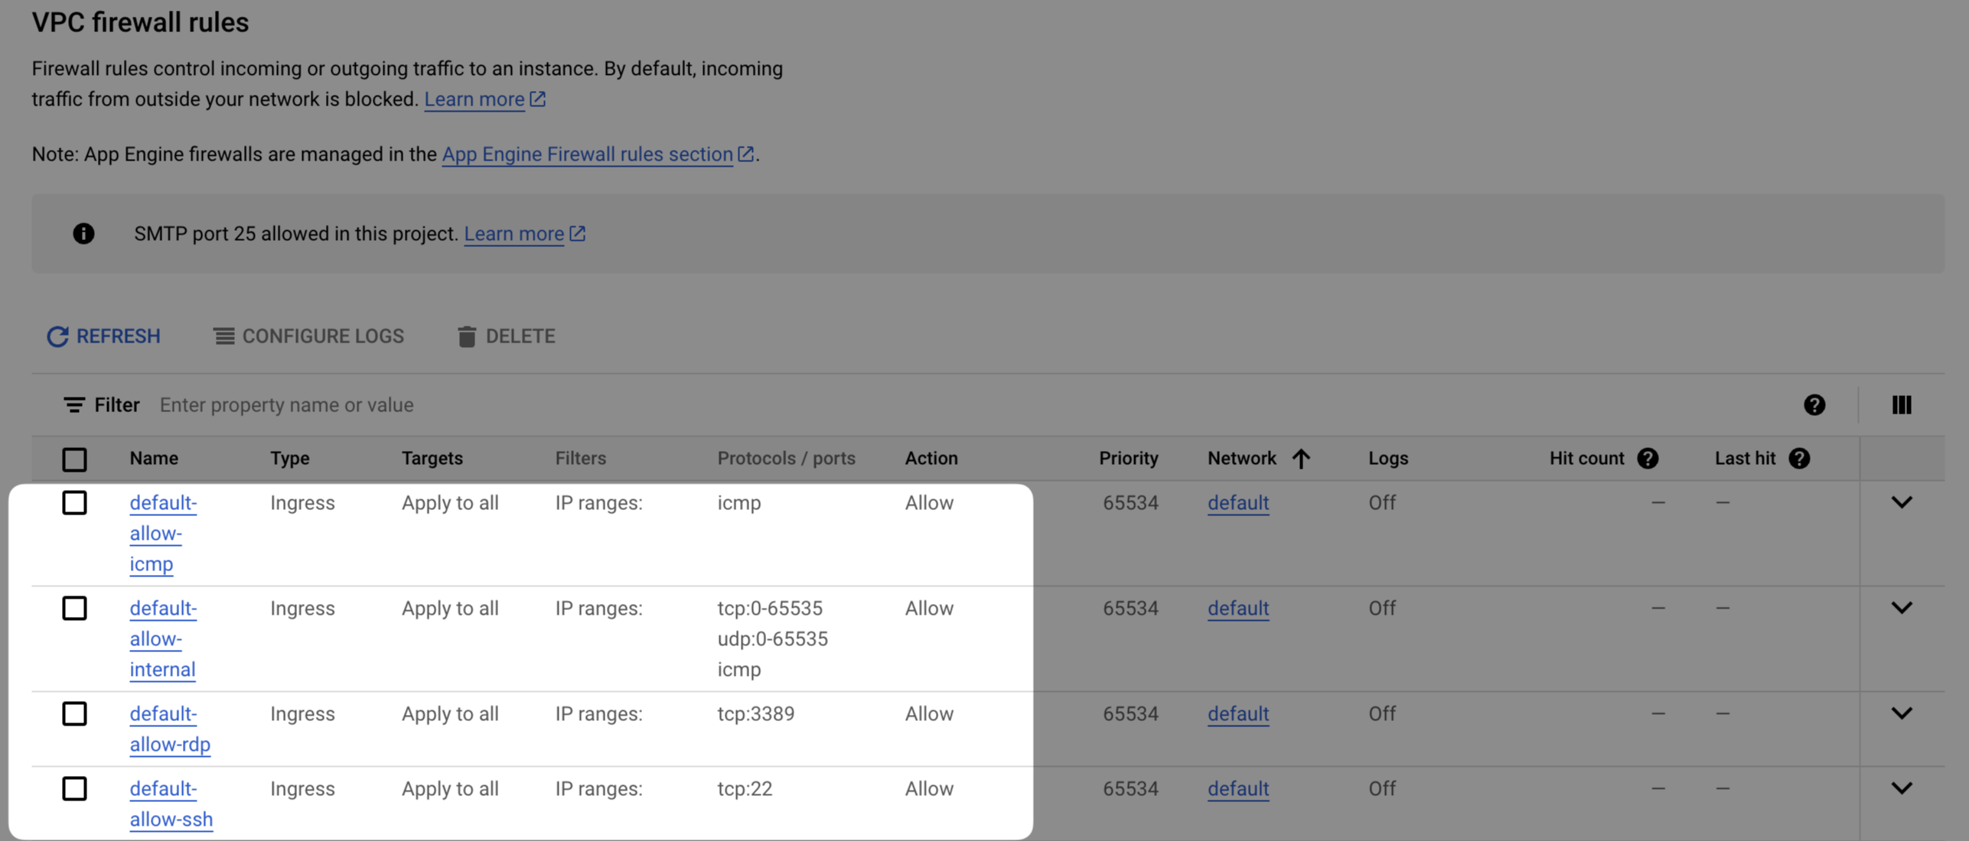Click the Hit count help icon
This screenshot has height=841, width=1969.
point(1648,459)
